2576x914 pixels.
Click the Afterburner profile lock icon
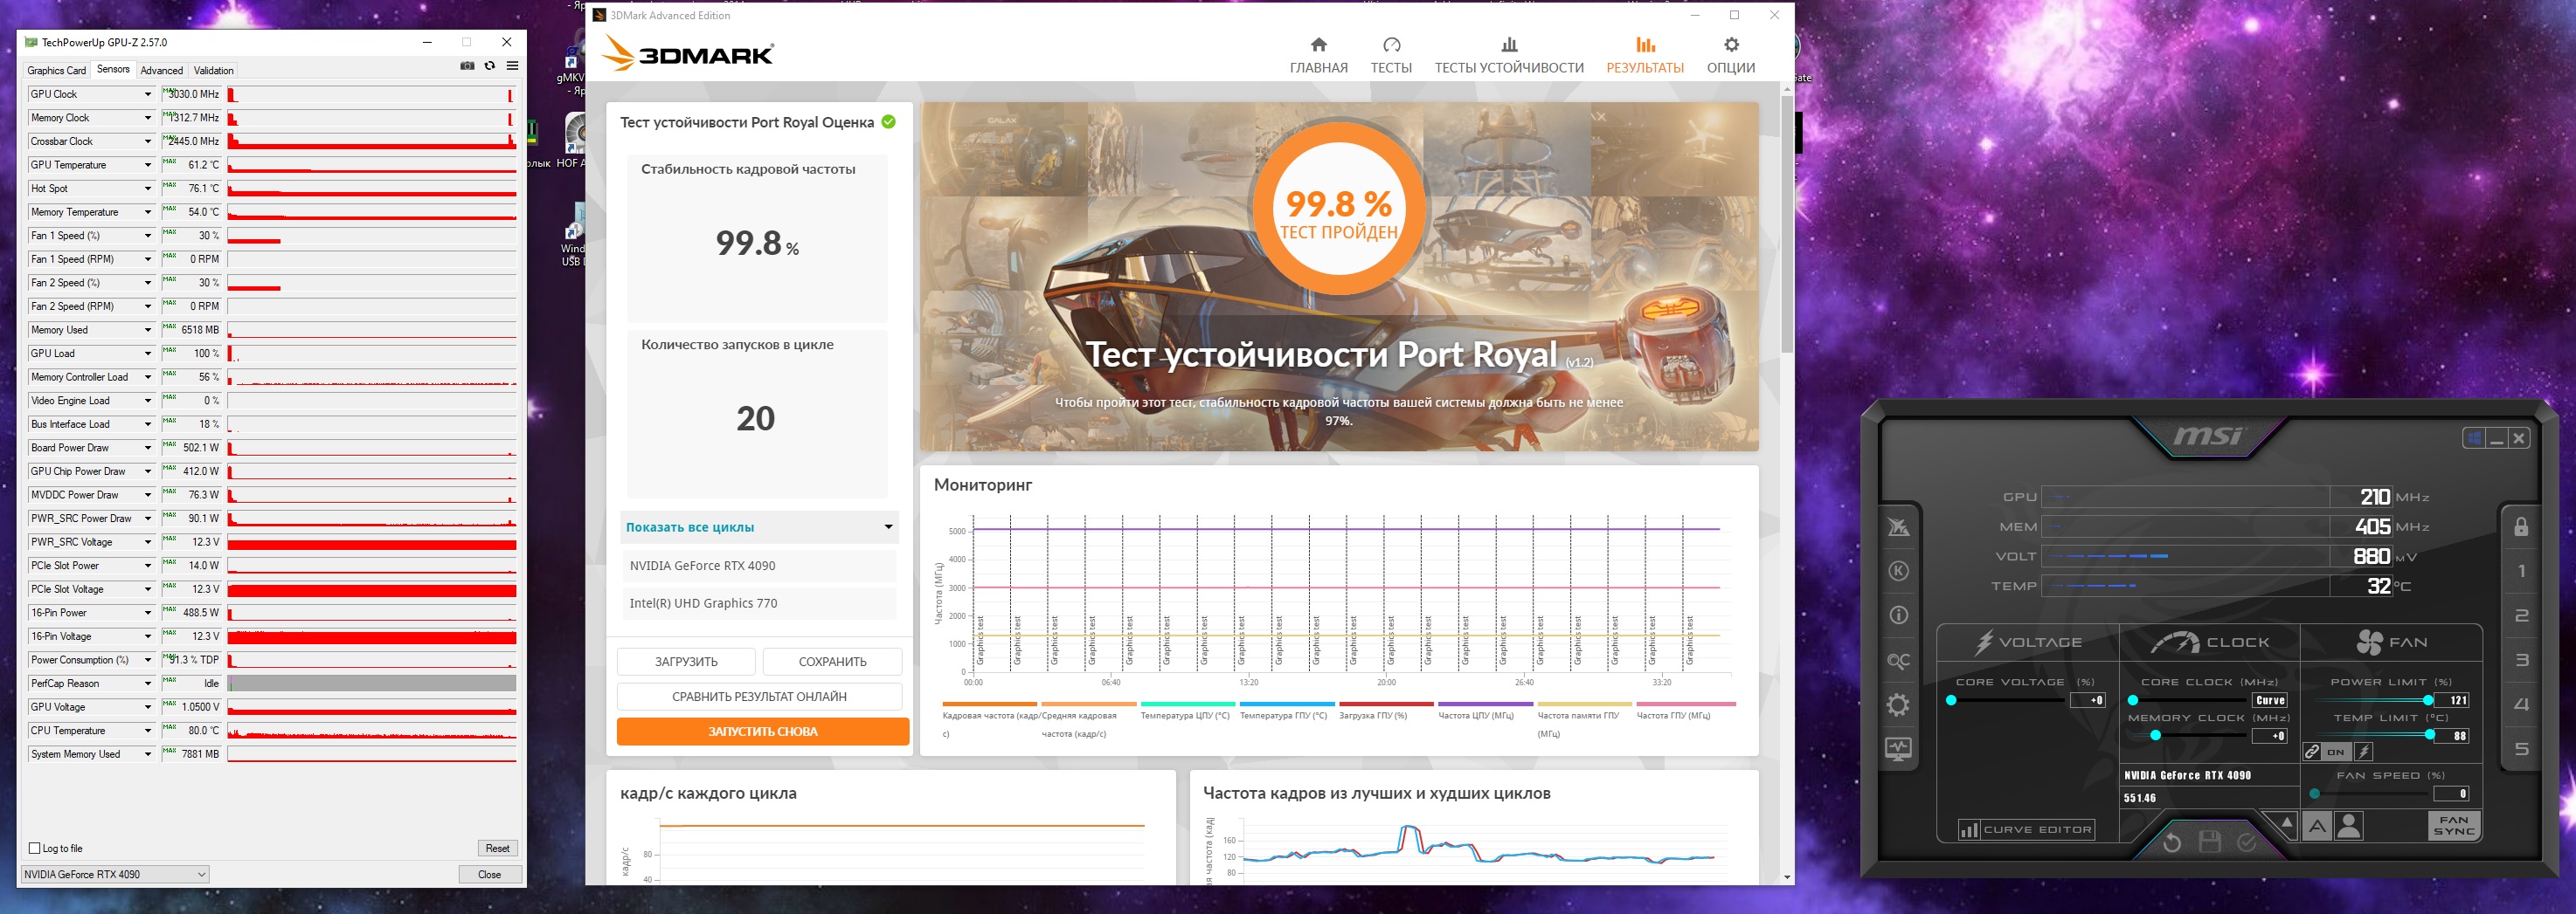[x=2521, y=526]
